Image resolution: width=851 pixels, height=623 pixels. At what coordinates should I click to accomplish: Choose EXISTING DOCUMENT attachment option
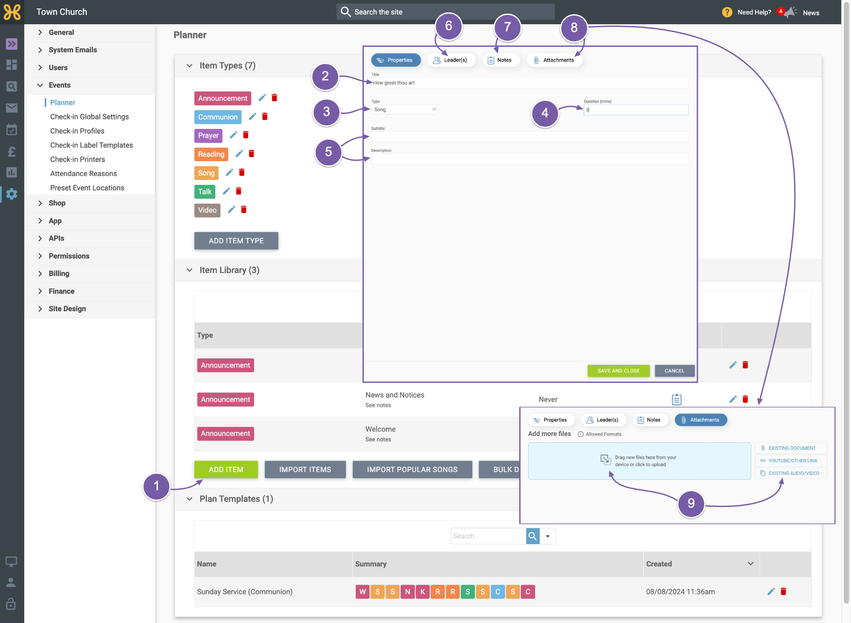791,448
